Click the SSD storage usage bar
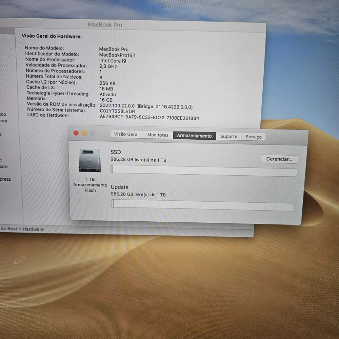339x339 pixels. click(204, 171)
